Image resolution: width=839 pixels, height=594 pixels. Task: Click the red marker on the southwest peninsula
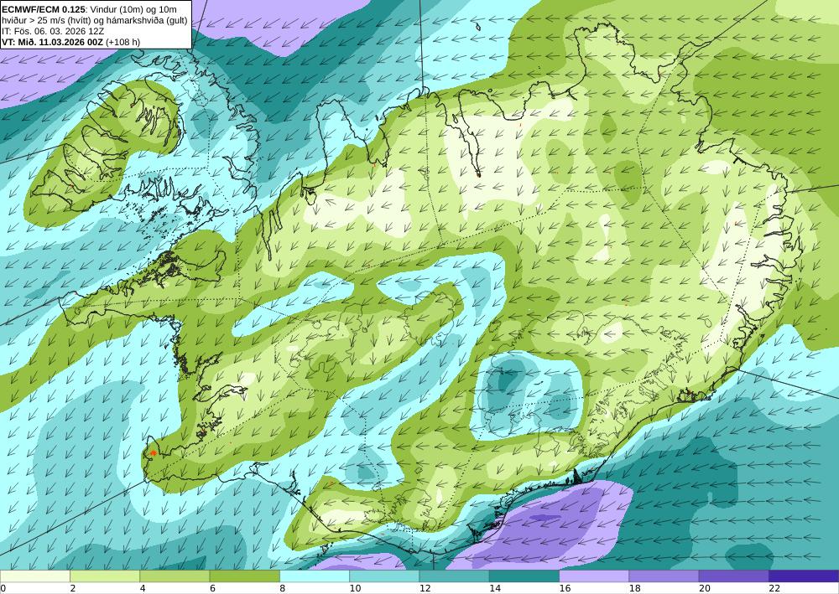tap(153, 453)
